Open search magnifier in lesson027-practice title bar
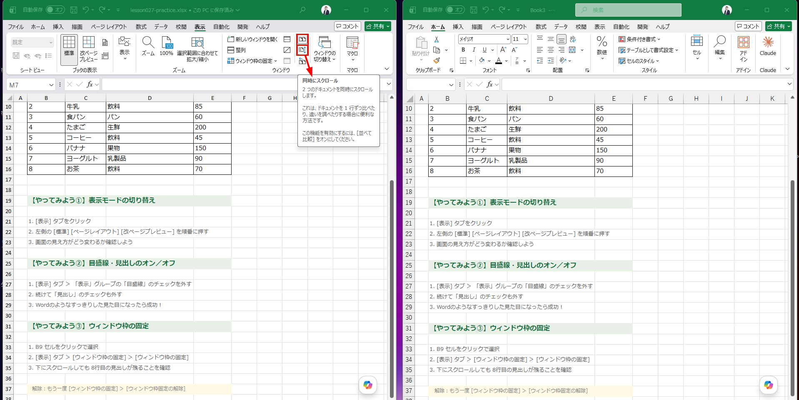This screenshot has width=799, height=400. [303, 10]
